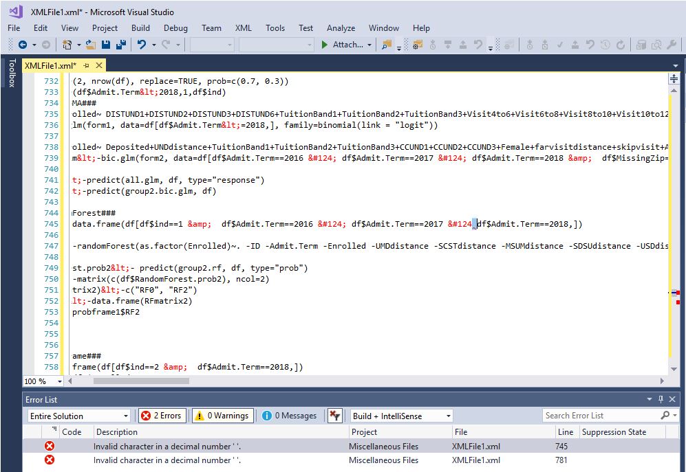Click the folder with gear settings icon
Viewport: 686px width, 472px height.
pyautogui.click(x=418, y=45)
